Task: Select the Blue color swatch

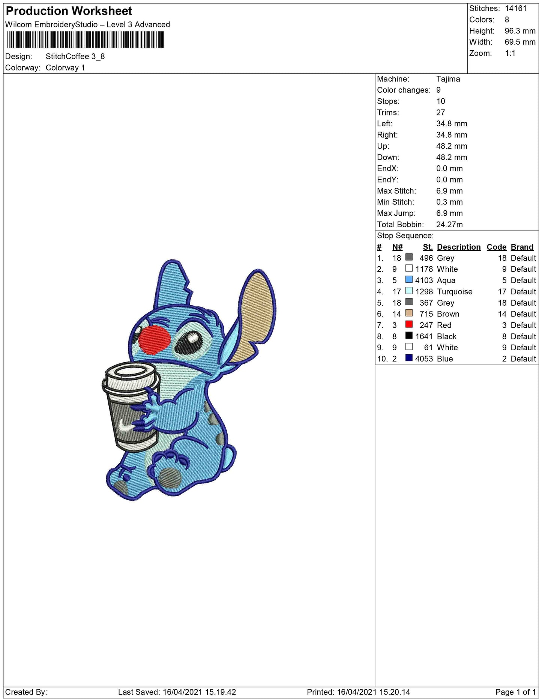Action: 409,358
